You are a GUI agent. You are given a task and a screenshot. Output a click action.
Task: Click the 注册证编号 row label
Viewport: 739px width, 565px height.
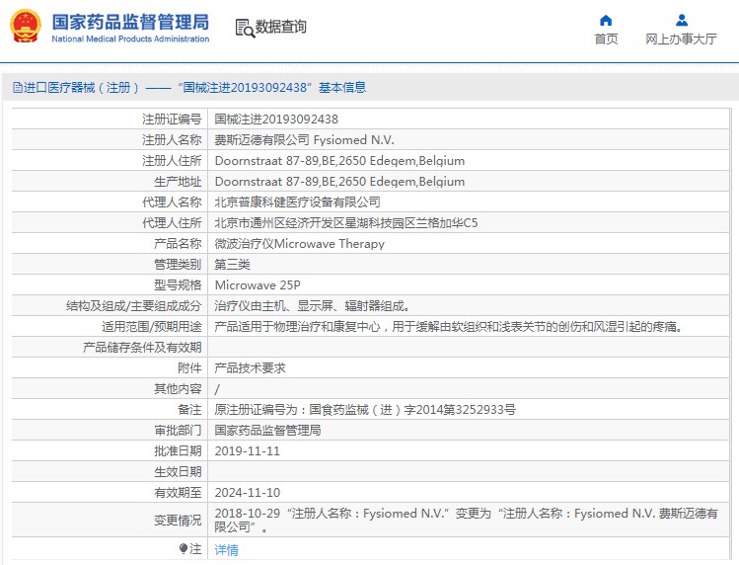(172, 119)
